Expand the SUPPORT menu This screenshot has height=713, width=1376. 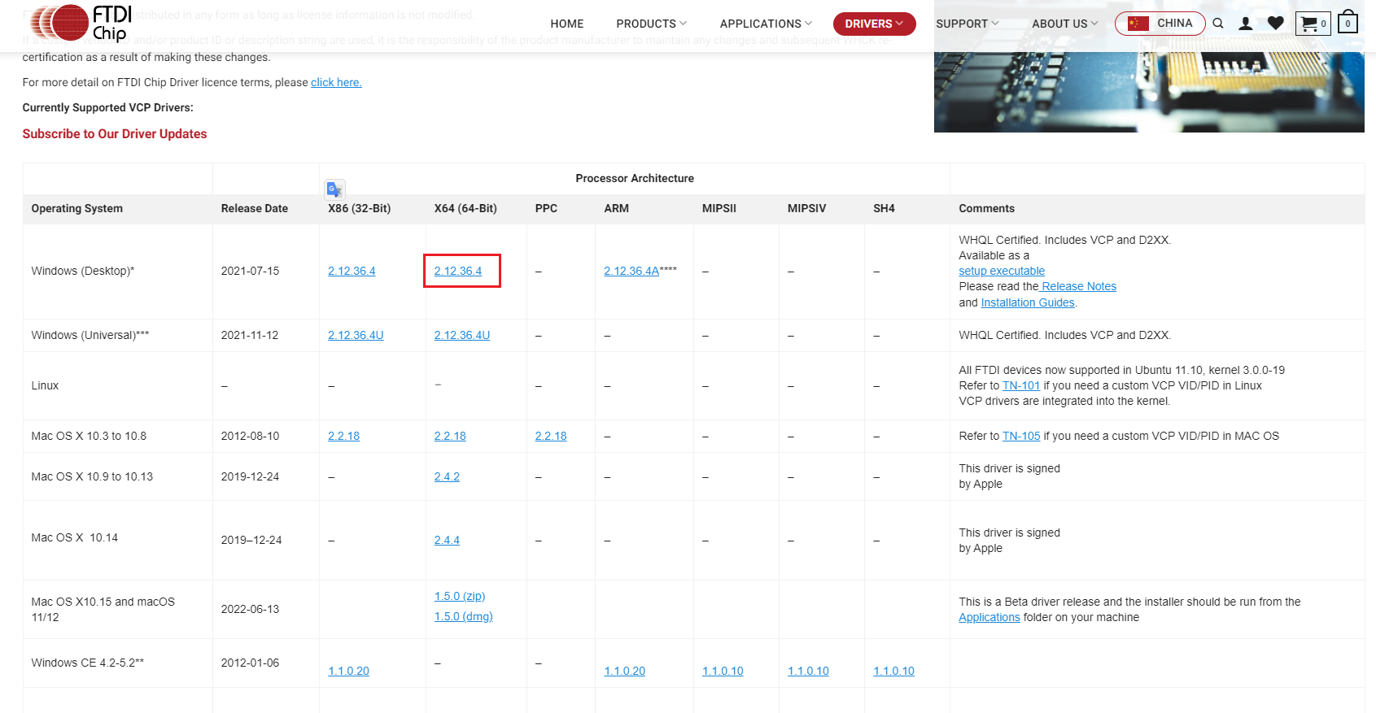(968, 24)
